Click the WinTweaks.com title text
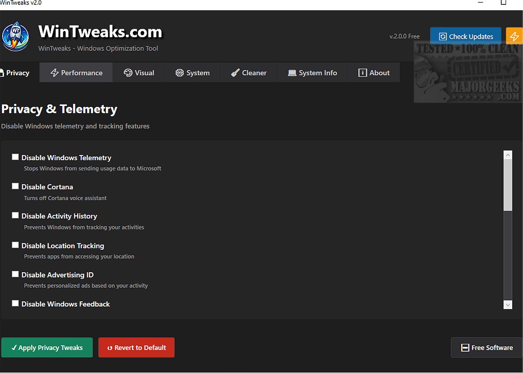The image size is (523, 373). coord(100,32)
